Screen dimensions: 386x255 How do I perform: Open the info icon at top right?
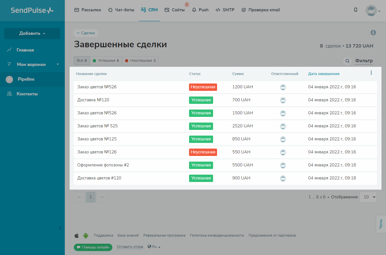(x=373, y=33)
